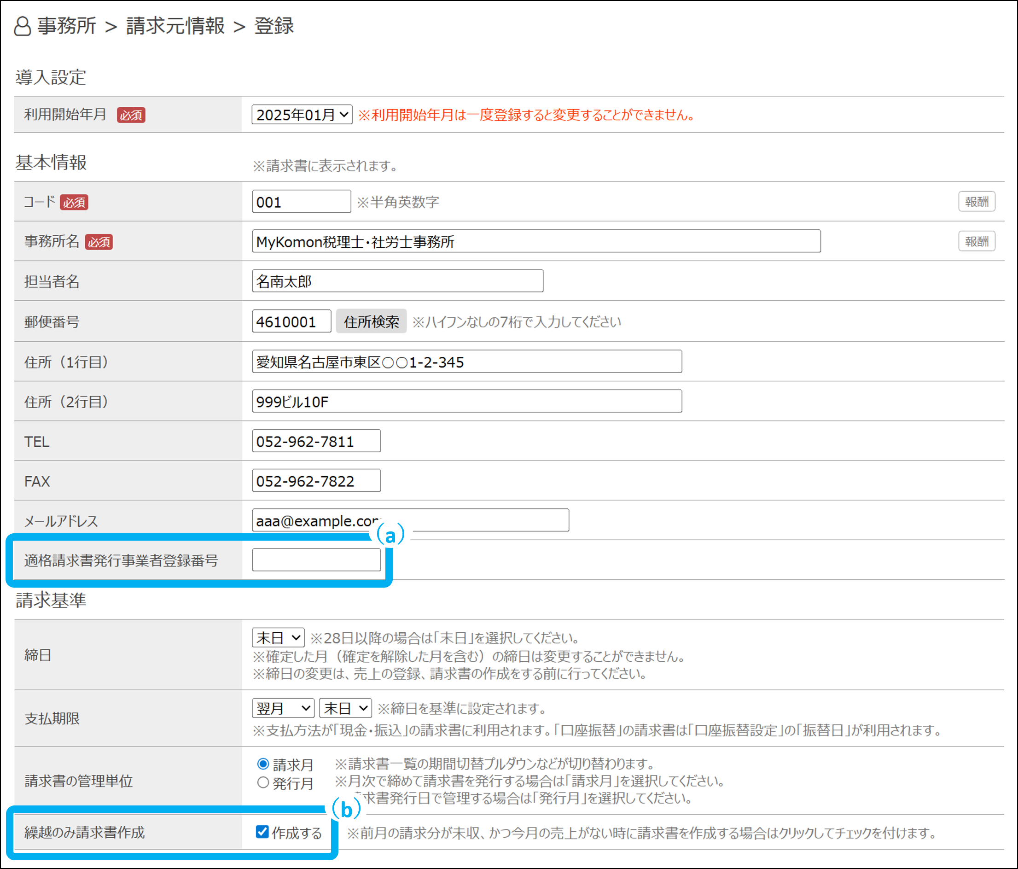The width and height of the screenshot is (1018, 869).
Task: Open the 利用開始年月 dropdown
Action: pyautogui.click(x=302, y=115)
